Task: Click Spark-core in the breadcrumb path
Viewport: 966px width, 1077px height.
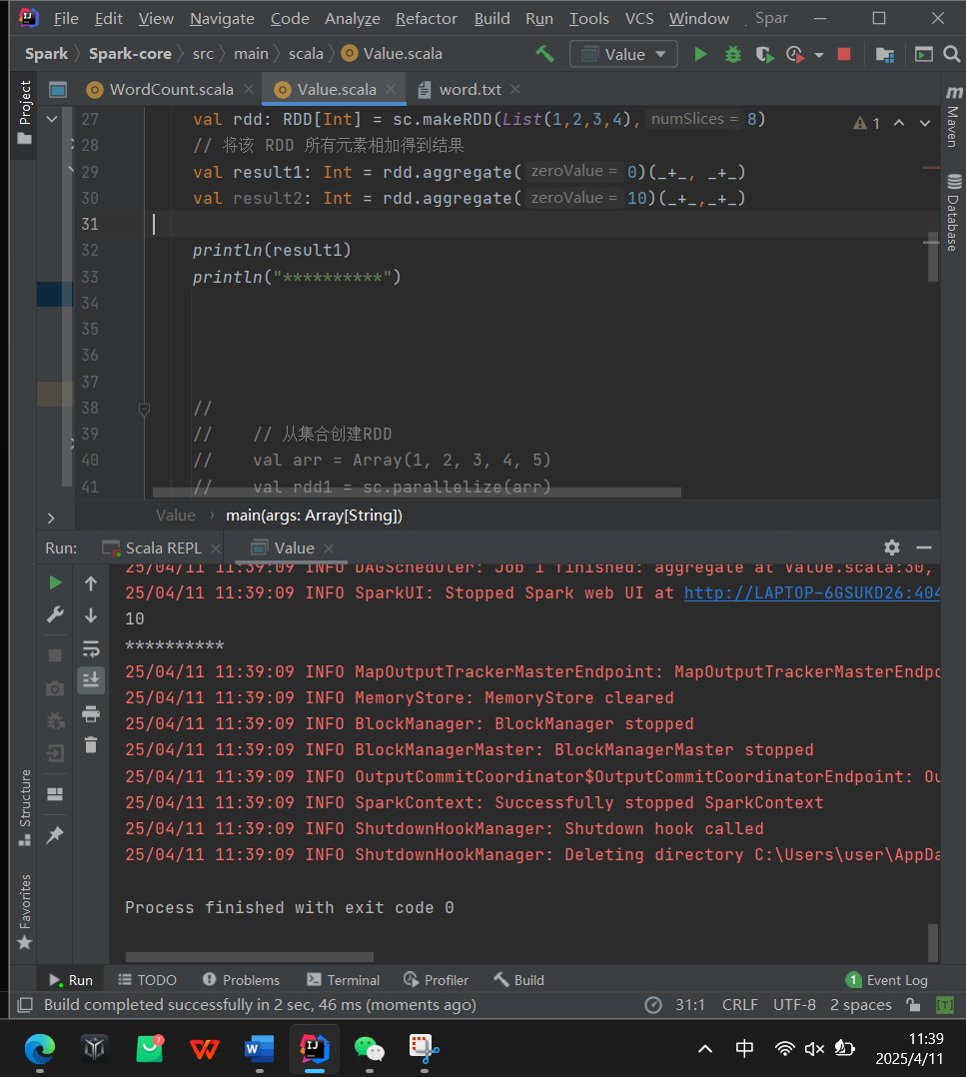Action: (130, 54)
